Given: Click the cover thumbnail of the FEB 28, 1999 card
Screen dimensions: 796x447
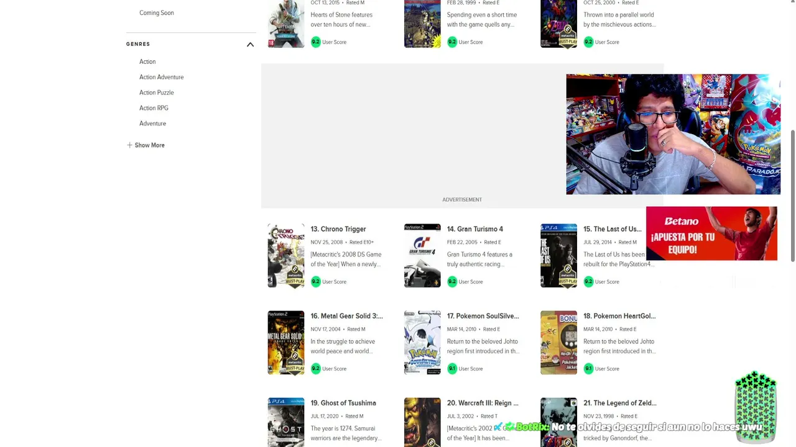Looking at the screenshot, I should (x=422, y=24).
